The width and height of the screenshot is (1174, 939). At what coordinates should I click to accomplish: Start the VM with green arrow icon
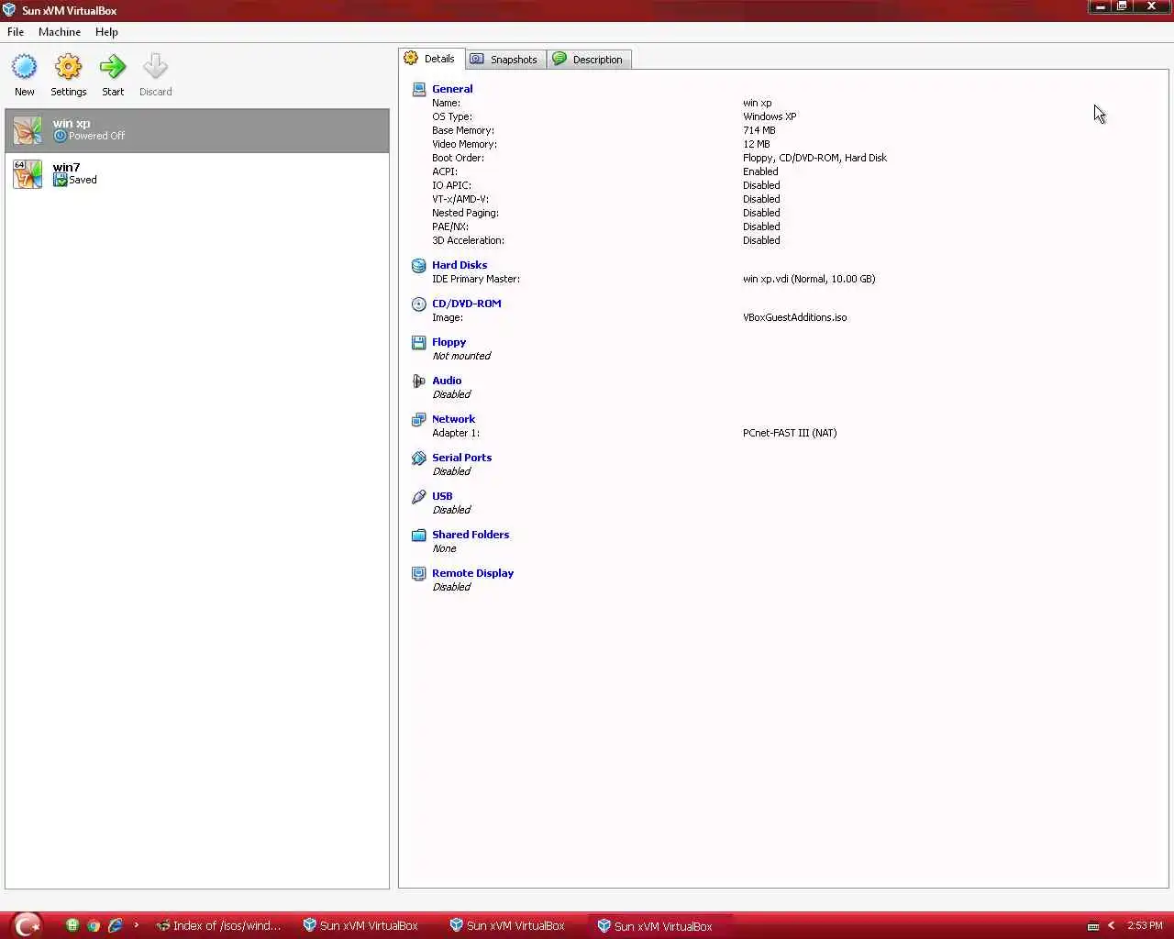113,67
